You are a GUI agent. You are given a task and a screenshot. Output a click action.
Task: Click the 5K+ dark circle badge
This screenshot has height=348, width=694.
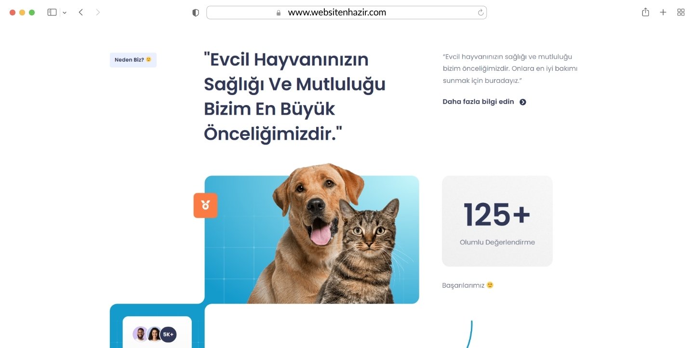[168, 334]
